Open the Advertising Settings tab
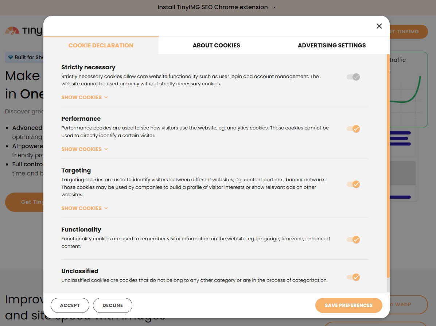This screenshot has width=436, height=326. (331, 45)
